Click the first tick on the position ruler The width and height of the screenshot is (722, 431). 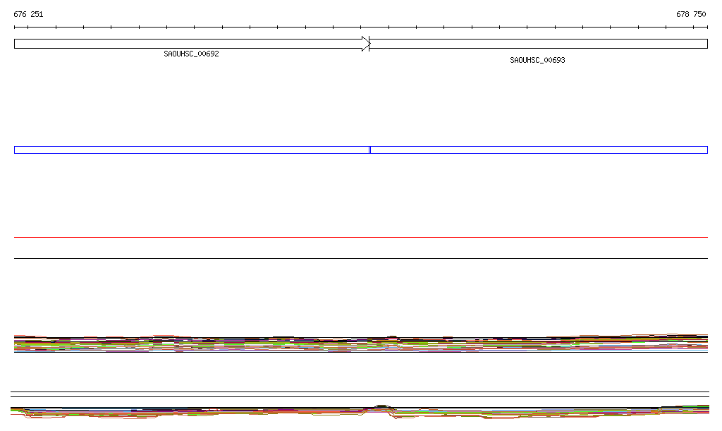tap(15, 28)
